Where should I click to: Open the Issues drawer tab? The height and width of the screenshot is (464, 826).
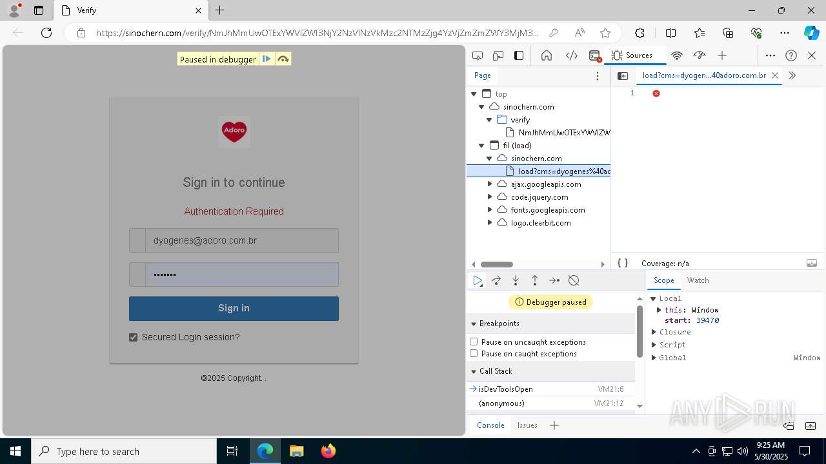coord(527,425)
